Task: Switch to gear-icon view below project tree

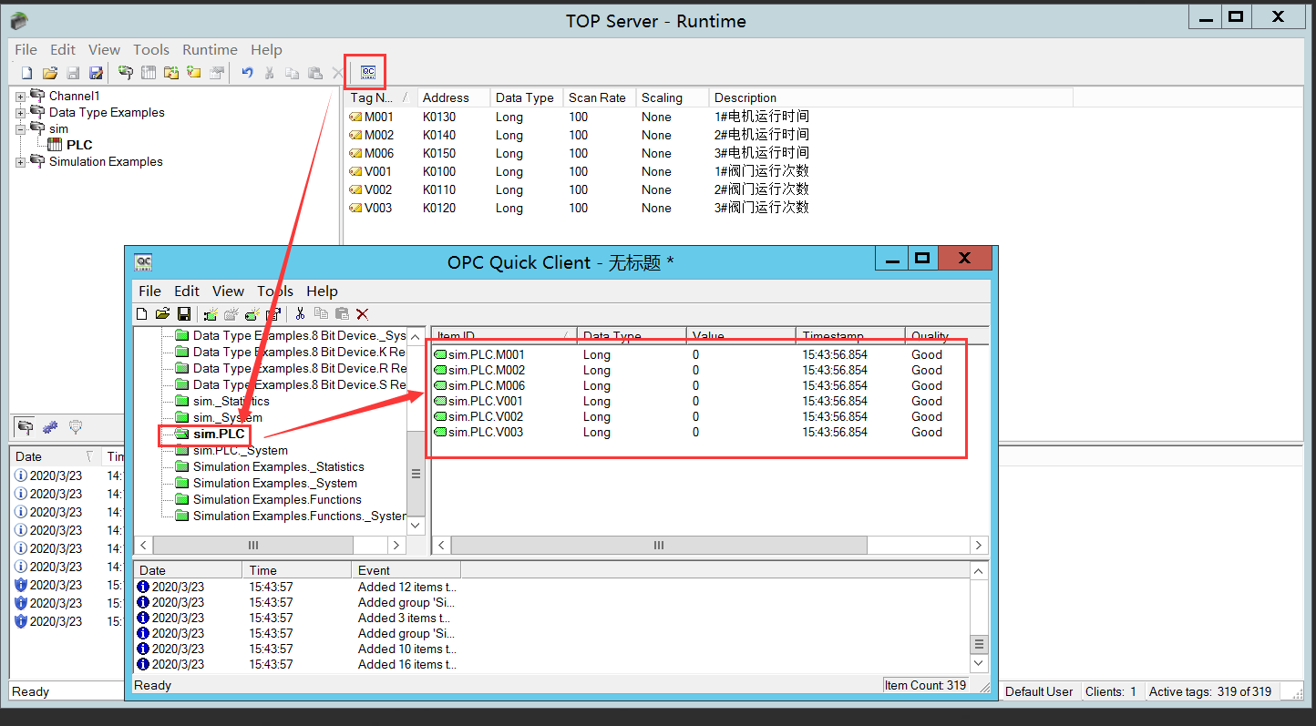Action: pos(50,426)
